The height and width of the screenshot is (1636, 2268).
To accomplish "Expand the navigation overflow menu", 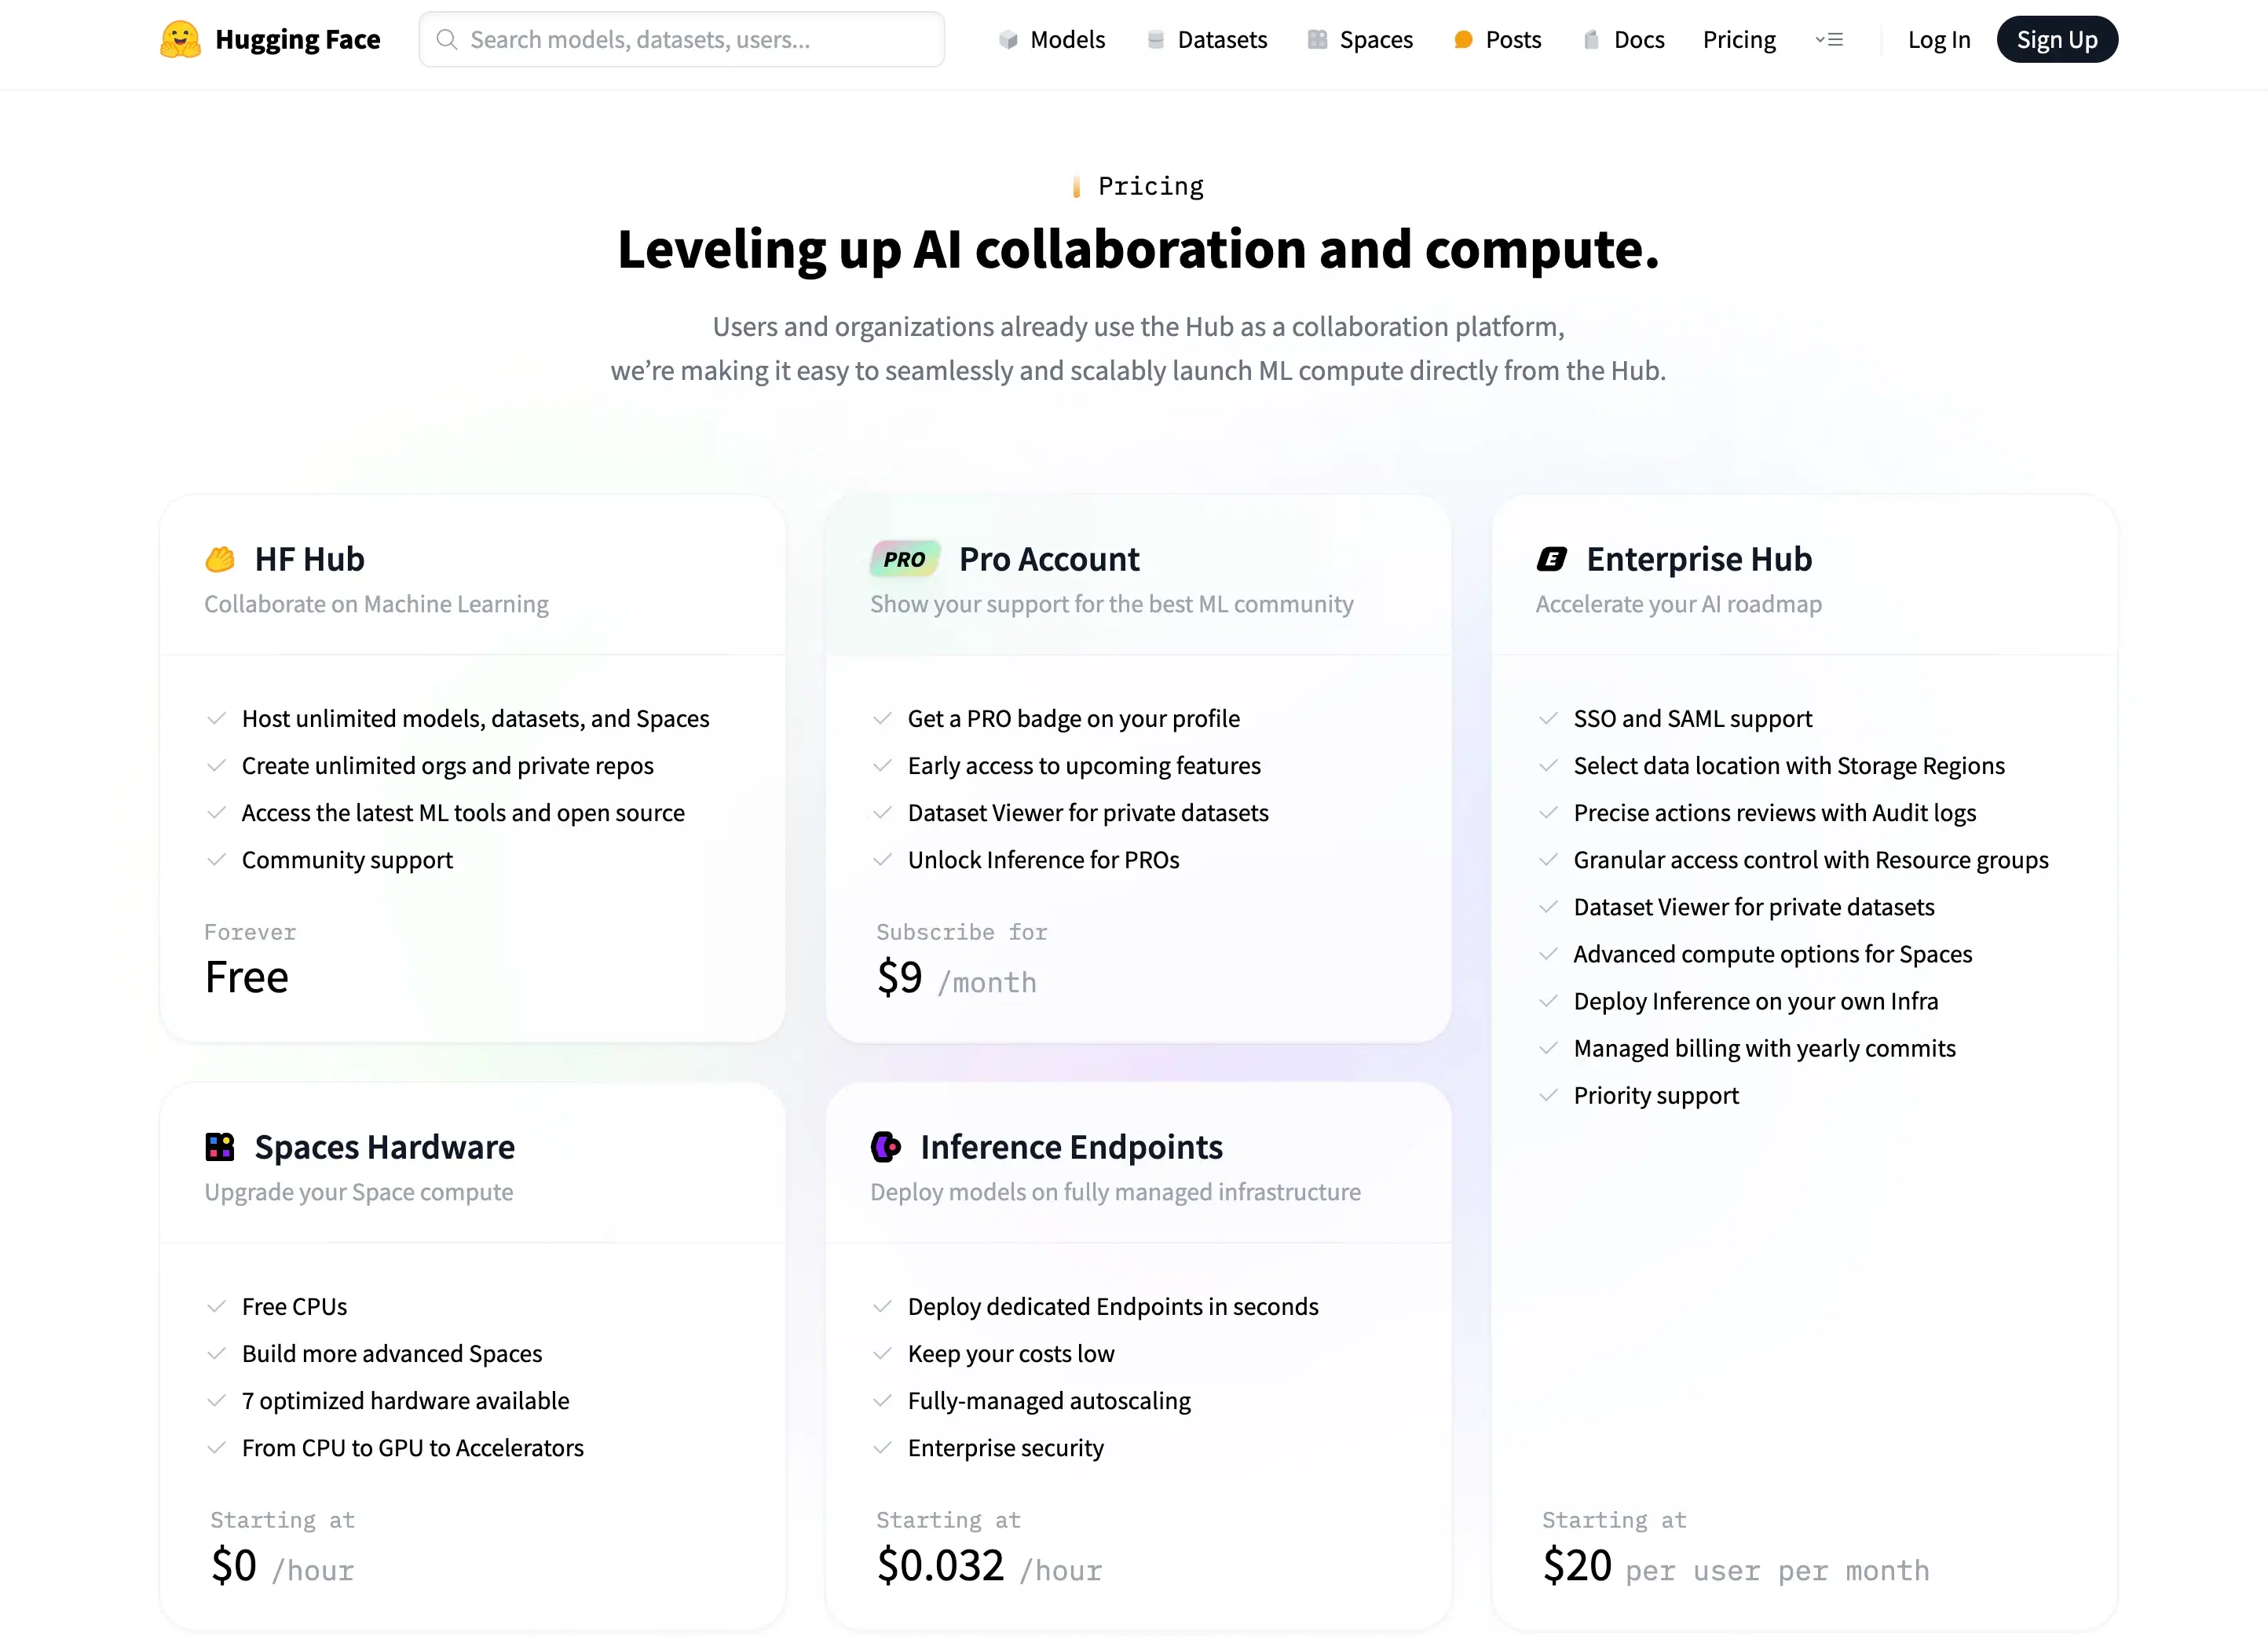I will click(x=1829, y=40).
